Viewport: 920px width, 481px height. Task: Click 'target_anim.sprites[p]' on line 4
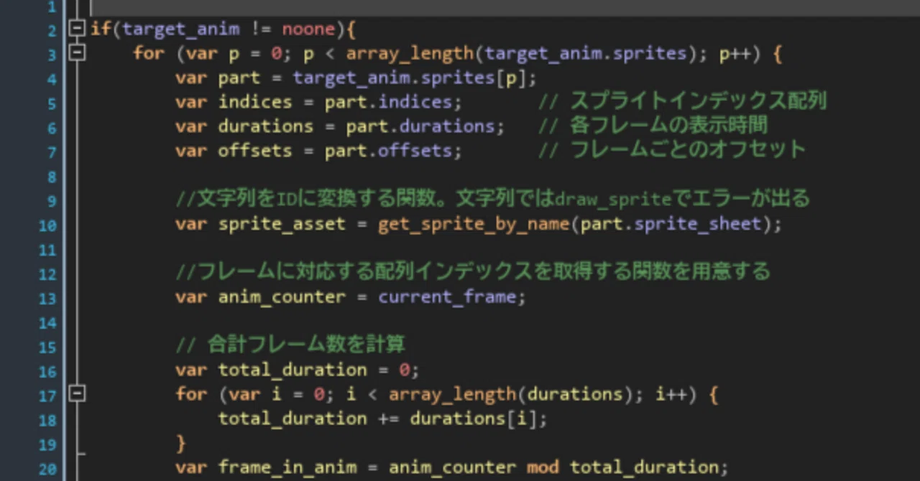410,78
